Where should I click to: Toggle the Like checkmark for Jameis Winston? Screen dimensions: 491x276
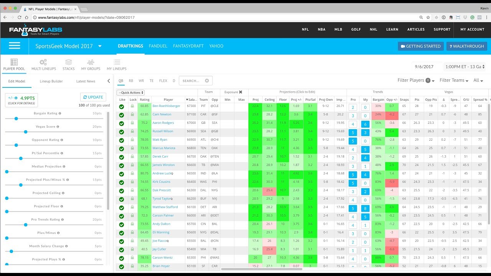pos(122,165)
